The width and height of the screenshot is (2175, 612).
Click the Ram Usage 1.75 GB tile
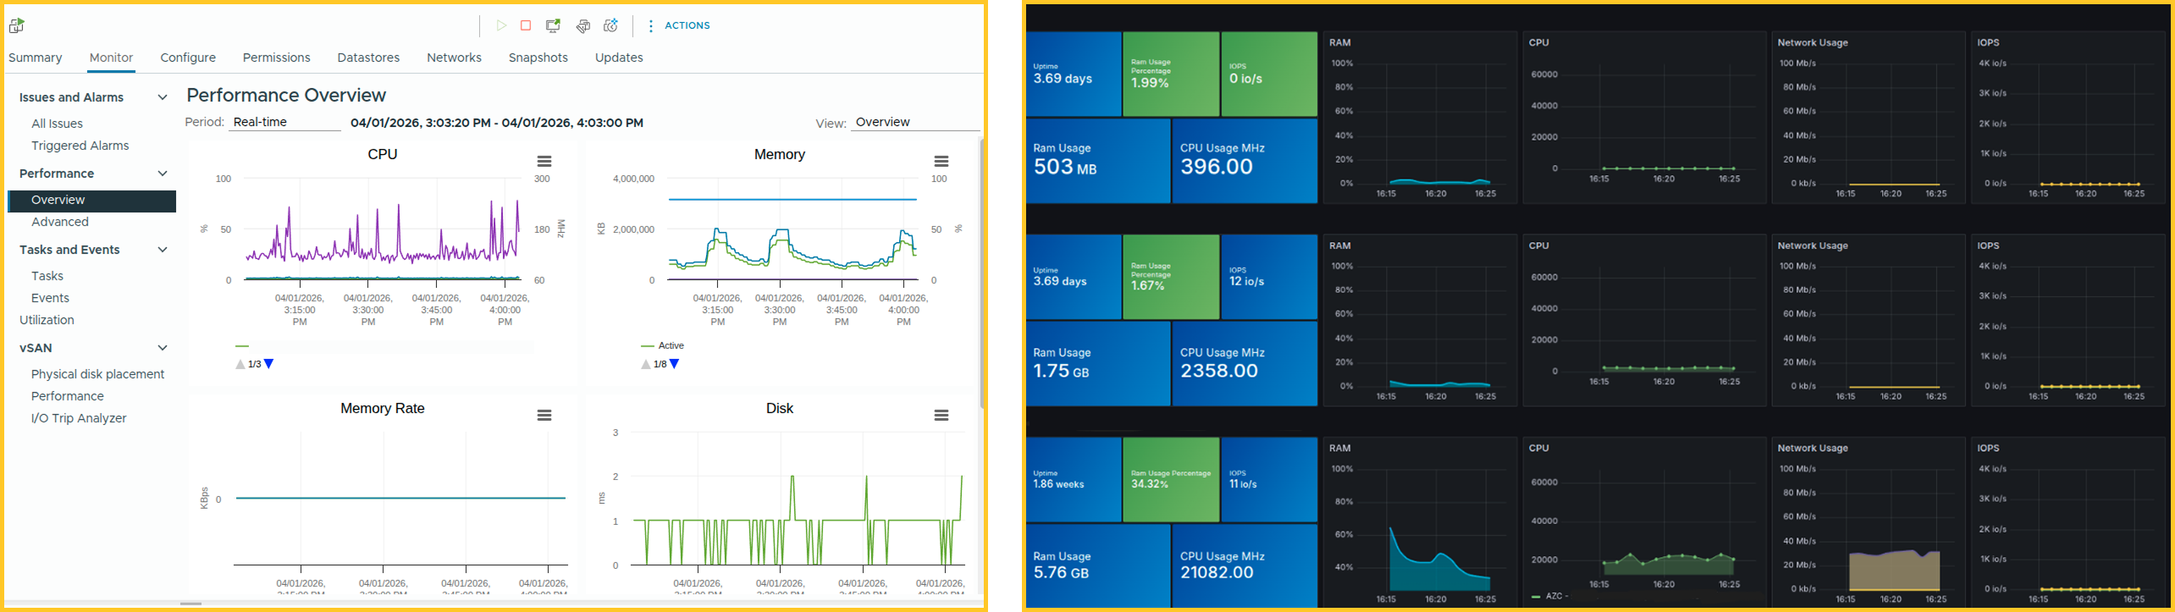click(1098, 364)
